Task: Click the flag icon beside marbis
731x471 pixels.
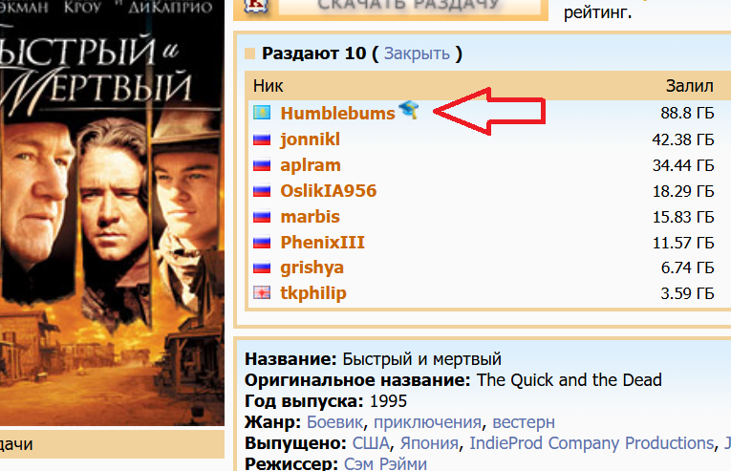Action: coord(262,217)
